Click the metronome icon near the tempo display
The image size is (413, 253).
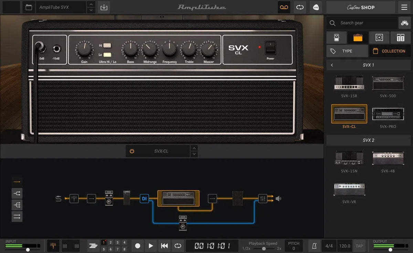pos(314,246)
